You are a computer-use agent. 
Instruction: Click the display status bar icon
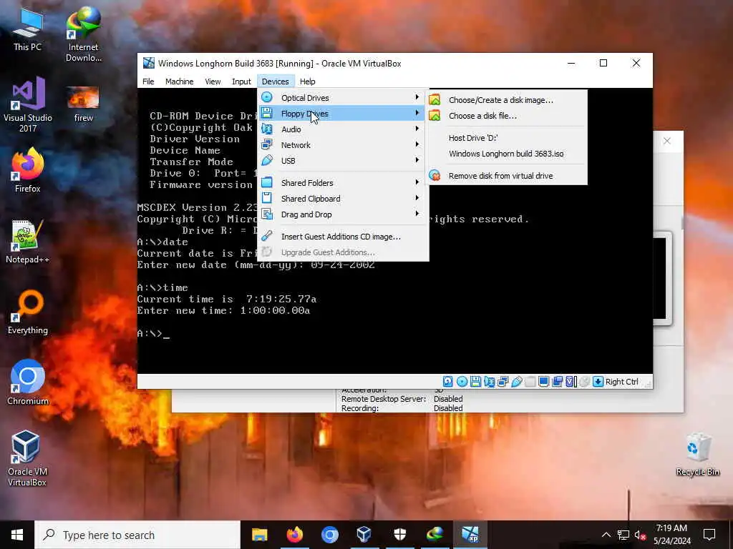544,382
